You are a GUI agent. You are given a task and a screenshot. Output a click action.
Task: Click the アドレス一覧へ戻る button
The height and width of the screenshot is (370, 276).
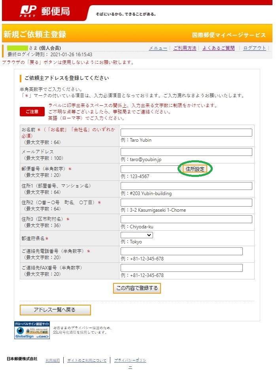point(55,310)
